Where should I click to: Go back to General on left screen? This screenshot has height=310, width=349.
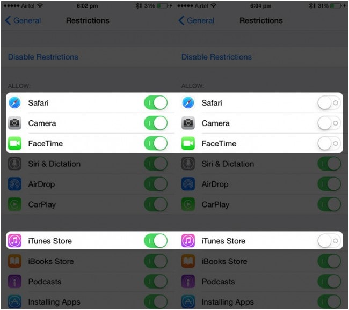(23, 21)
